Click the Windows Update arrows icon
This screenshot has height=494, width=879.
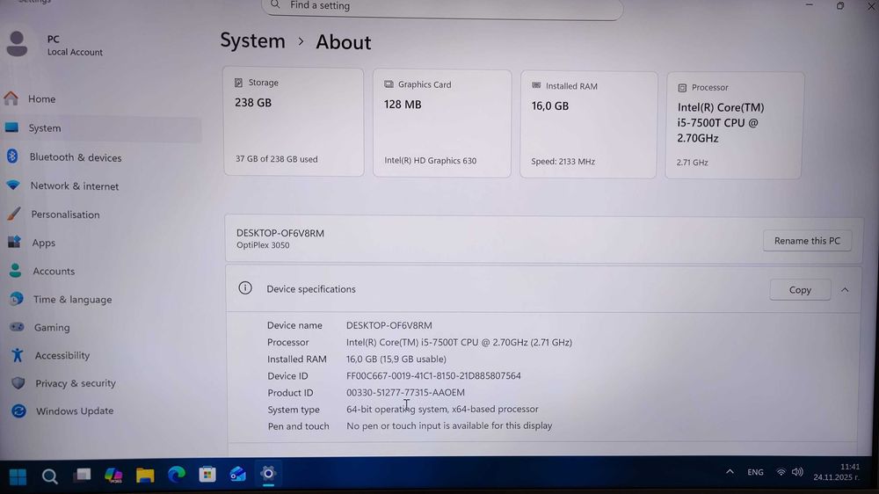pyautogui.click(x=18, y=411)
